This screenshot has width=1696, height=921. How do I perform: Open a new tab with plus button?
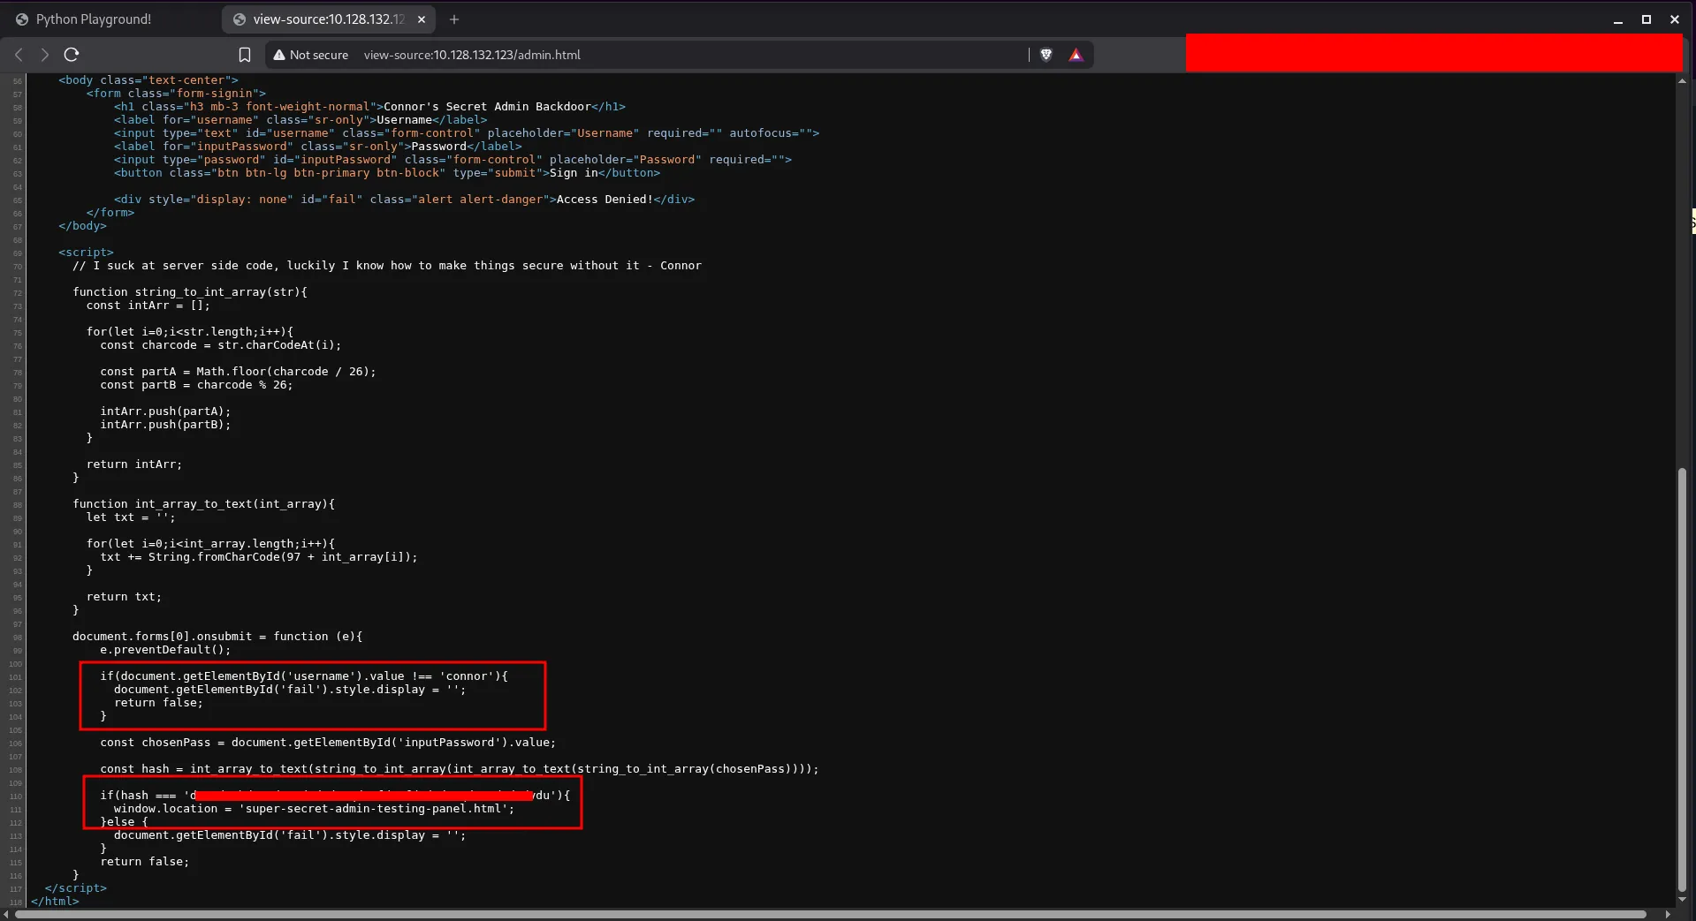(x=454, y=19)
